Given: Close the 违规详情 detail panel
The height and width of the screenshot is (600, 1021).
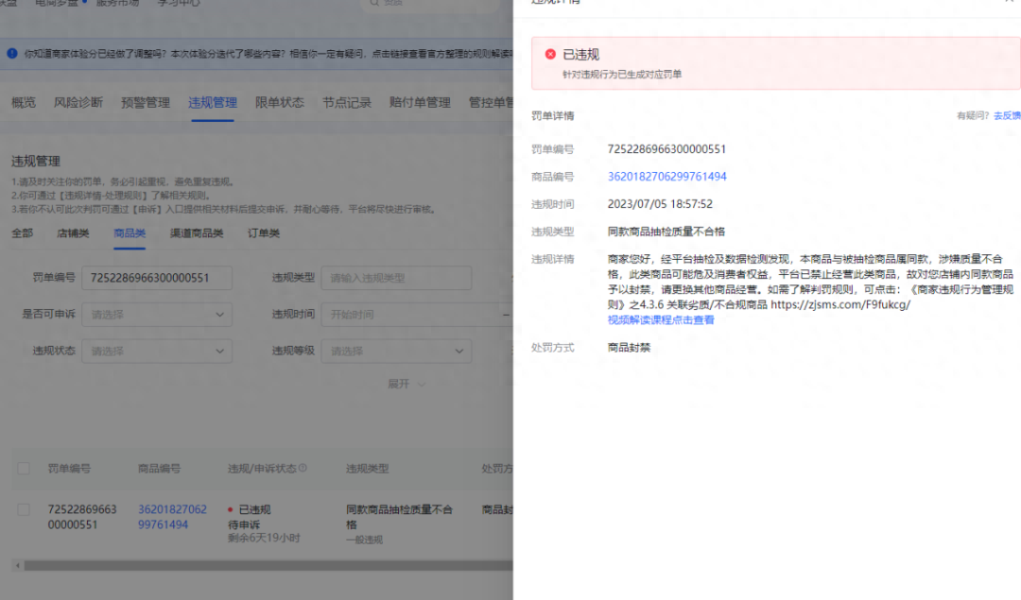Looking at the screenshot, I should pos(1010,3).
